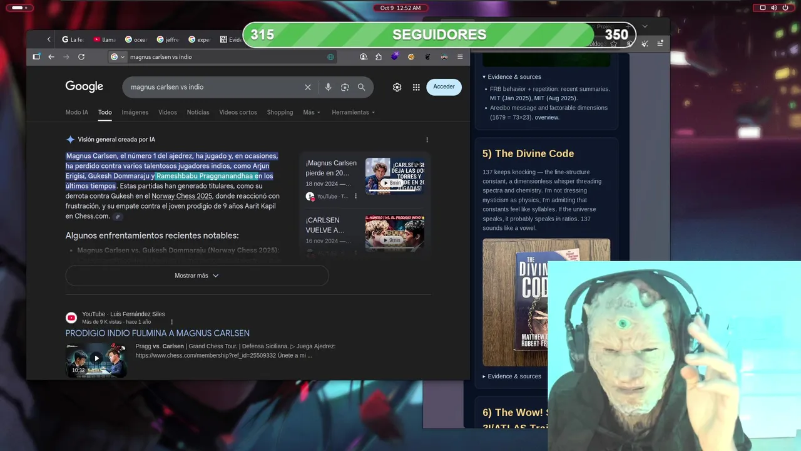Click the Google logo

click(84, 87)
